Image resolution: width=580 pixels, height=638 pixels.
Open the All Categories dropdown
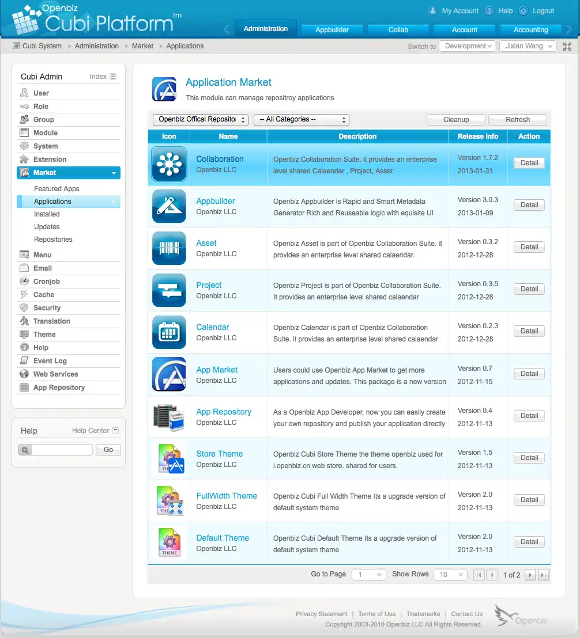302,120
